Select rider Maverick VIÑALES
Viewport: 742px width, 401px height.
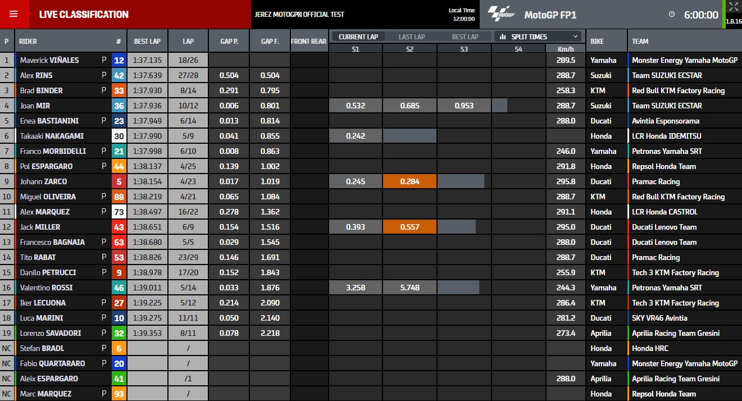coord(49,60)
